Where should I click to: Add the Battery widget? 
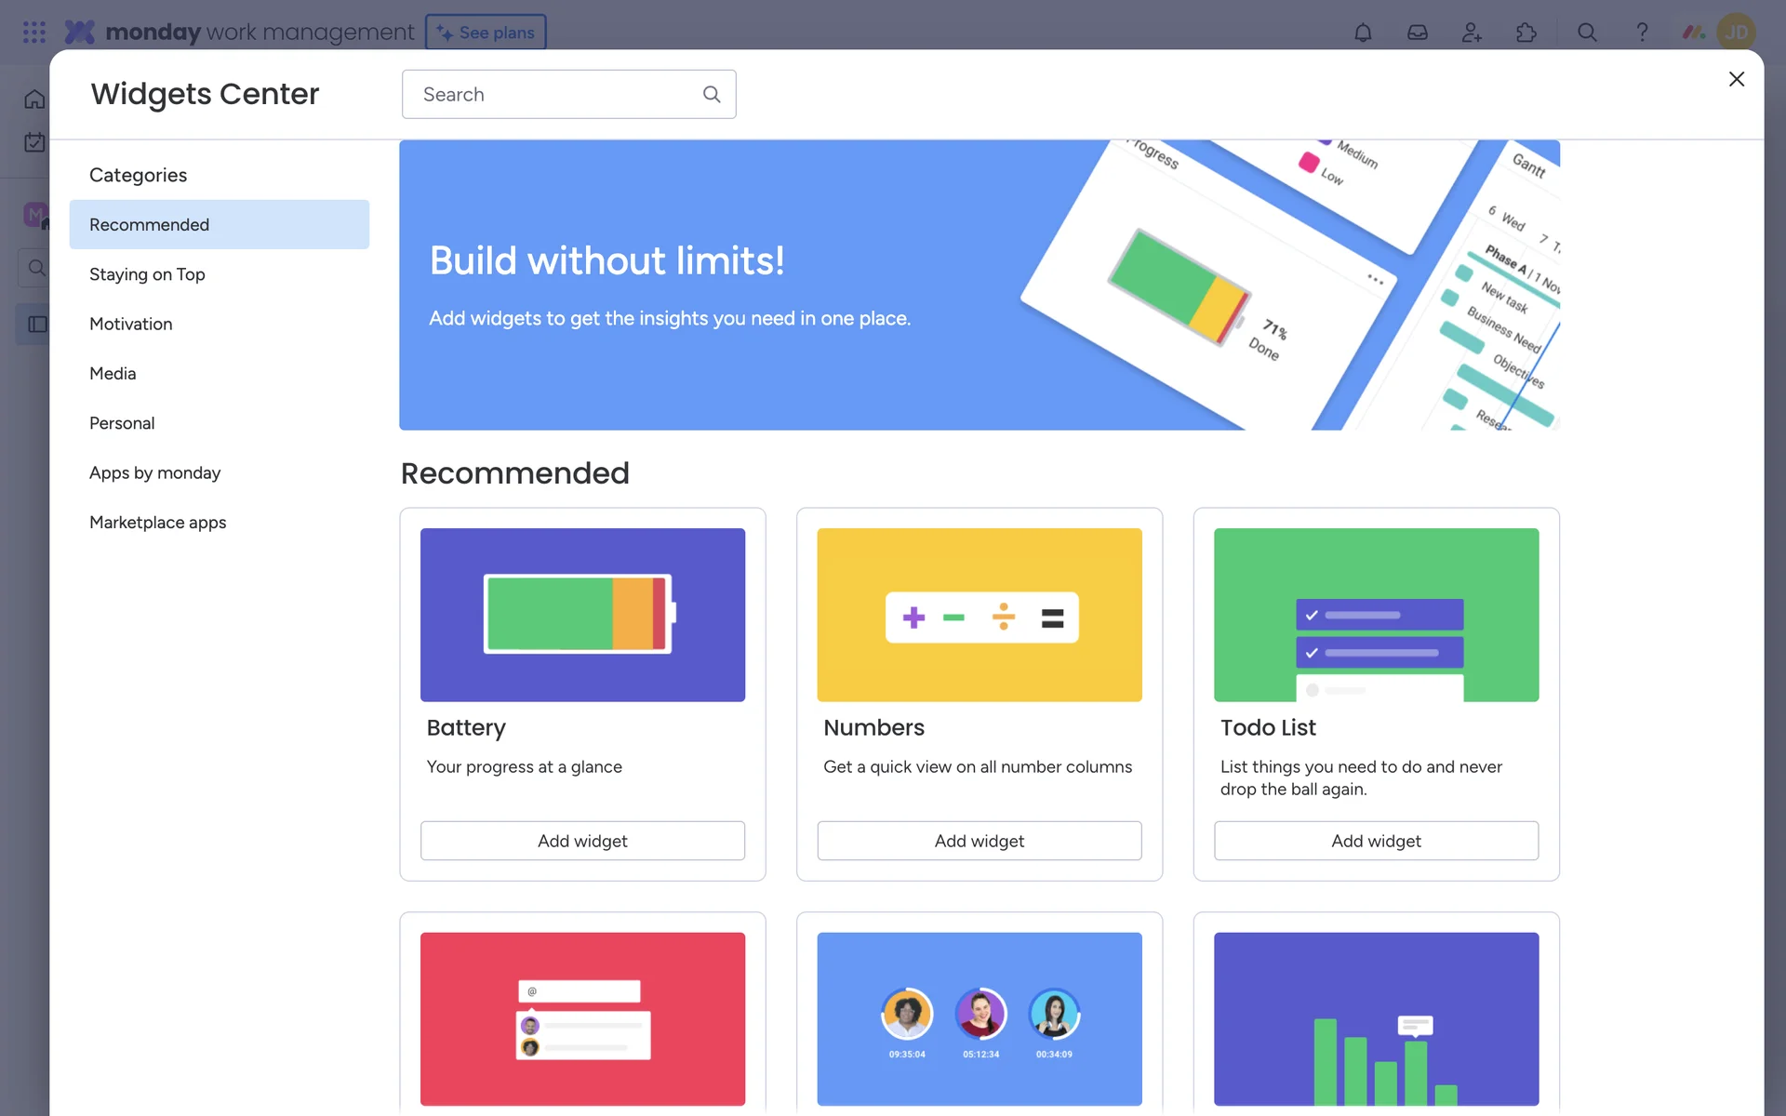[x=582, y=841]
